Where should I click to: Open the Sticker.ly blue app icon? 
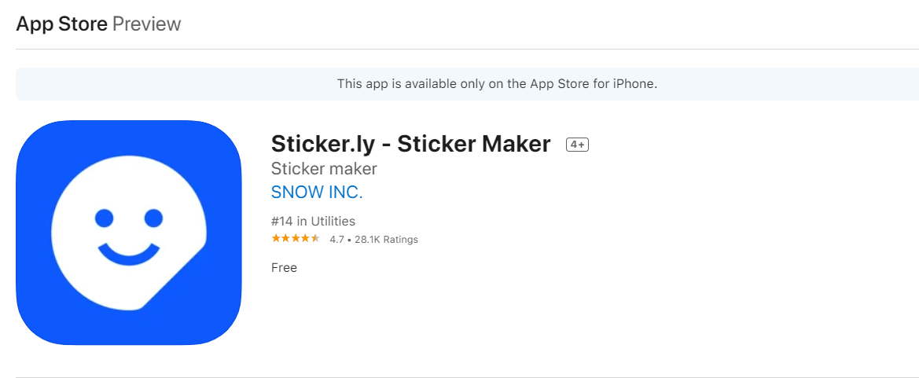pyautogui.click(x=128, y=232)
